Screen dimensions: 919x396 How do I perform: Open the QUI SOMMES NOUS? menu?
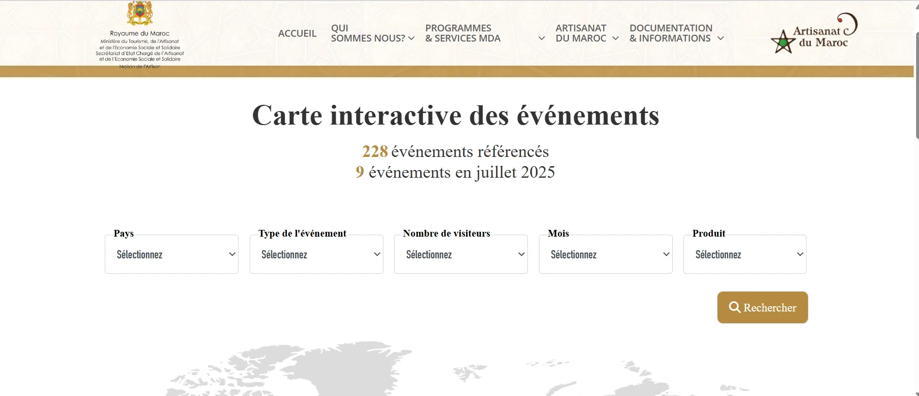click(x=368, y=33)
